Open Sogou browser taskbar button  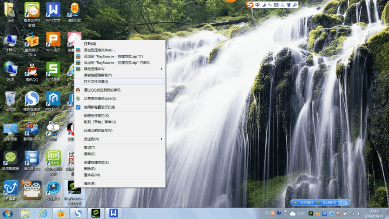click(x=78, y=213)
